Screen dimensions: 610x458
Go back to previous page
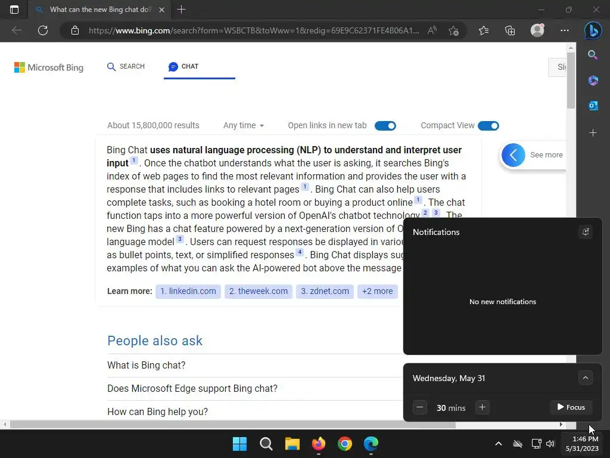16,30
